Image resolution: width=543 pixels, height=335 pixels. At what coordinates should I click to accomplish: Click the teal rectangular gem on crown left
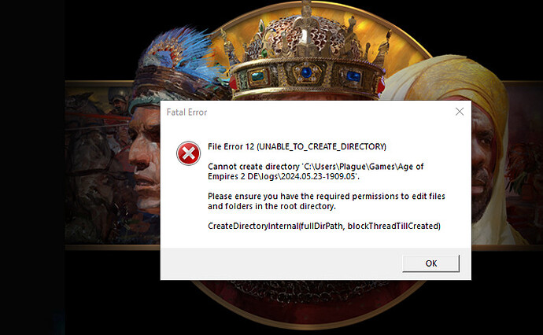point(257,76)
